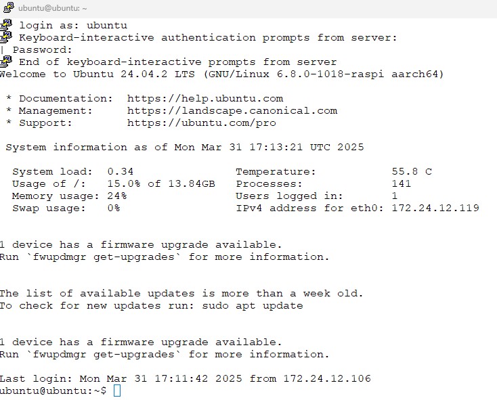Click the icon beside 'End of keyboard-interactive prompts'
497x400 pixels.
pos(6,62)
